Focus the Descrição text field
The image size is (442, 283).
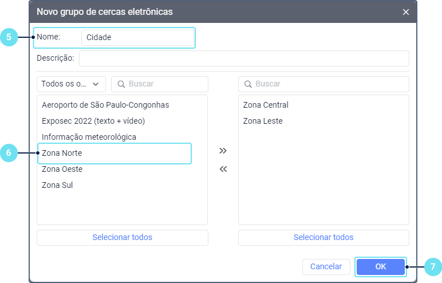click(244, 58)
